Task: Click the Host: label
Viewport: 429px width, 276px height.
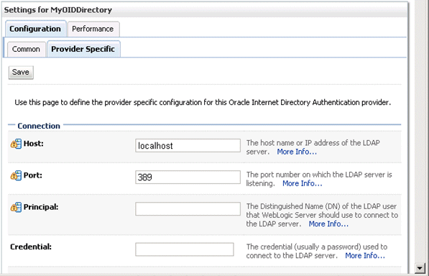Action: tap(33, 144)
